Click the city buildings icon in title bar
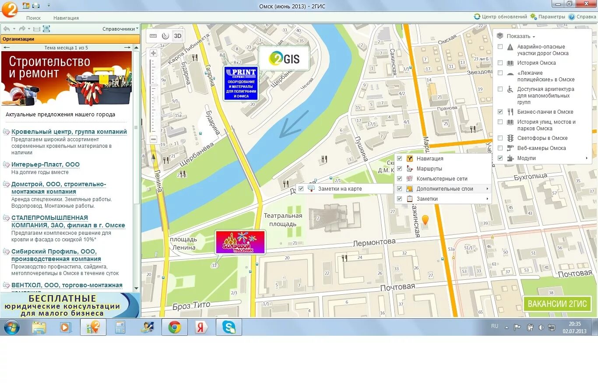This screenshot has height=383, width=598. (26, 6)
